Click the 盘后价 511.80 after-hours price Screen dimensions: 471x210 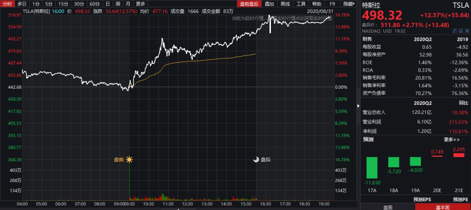(391, 25)
